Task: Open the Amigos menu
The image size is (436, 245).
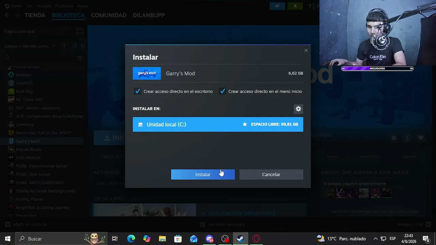Action: pyautogui.click(x=44, y=6)
